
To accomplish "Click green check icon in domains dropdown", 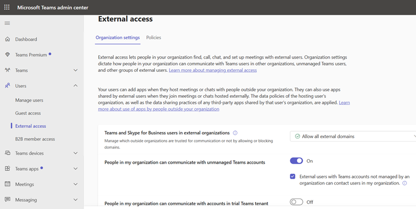I will 297,136.
